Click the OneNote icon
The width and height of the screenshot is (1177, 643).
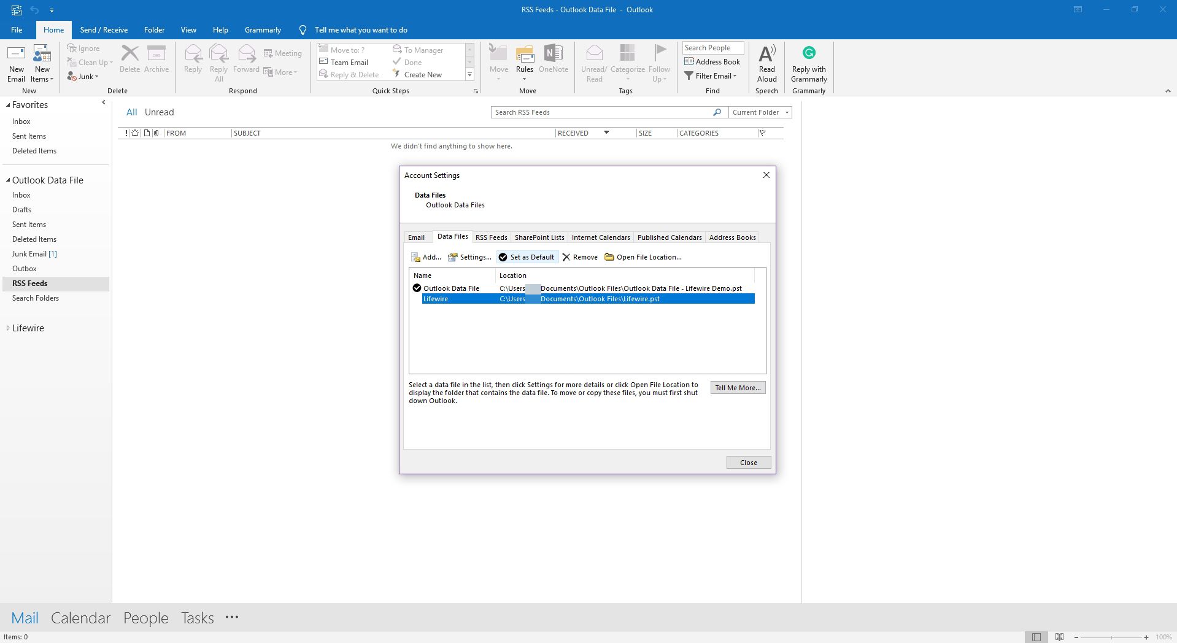click(553, 53)
